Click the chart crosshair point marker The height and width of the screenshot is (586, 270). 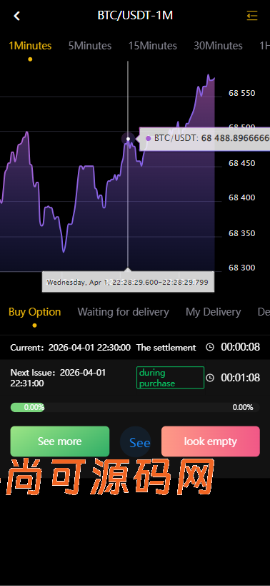[x=128, y=139]
